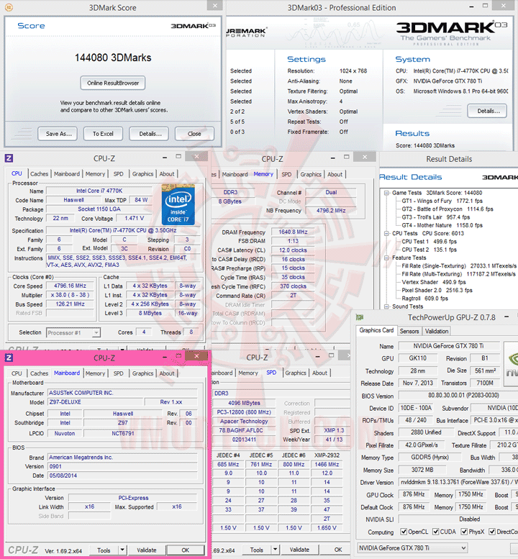
Task: Select Graphics tab in Mainboard CPU-Z window
Action: point(142,373)
